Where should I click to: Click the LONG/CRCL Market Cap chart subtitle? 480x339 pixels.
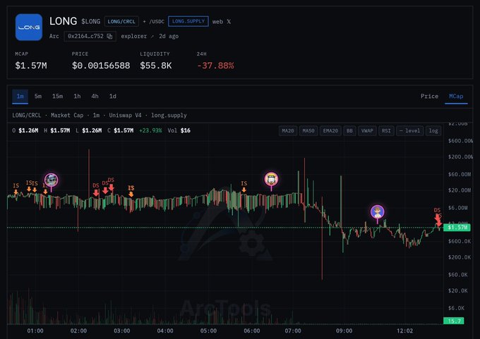point(100,116)
